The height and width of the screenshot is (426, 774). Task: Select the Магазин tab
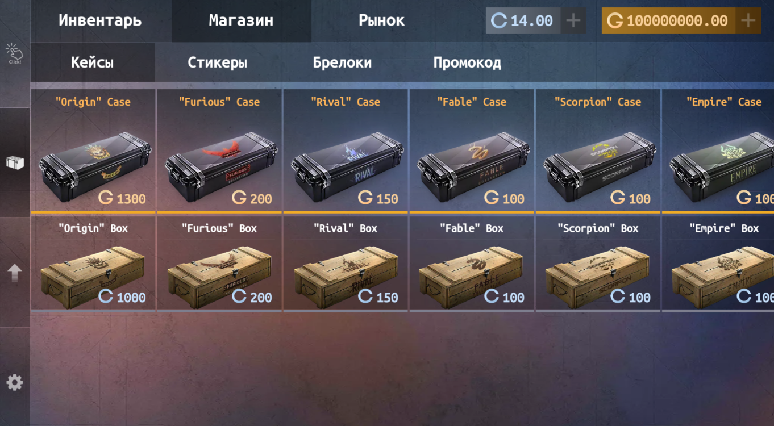[241, 21]
